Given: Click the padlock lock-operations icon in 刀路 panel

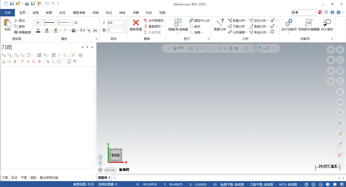Looking at the screenshot, I should click(x=4, y=61).
